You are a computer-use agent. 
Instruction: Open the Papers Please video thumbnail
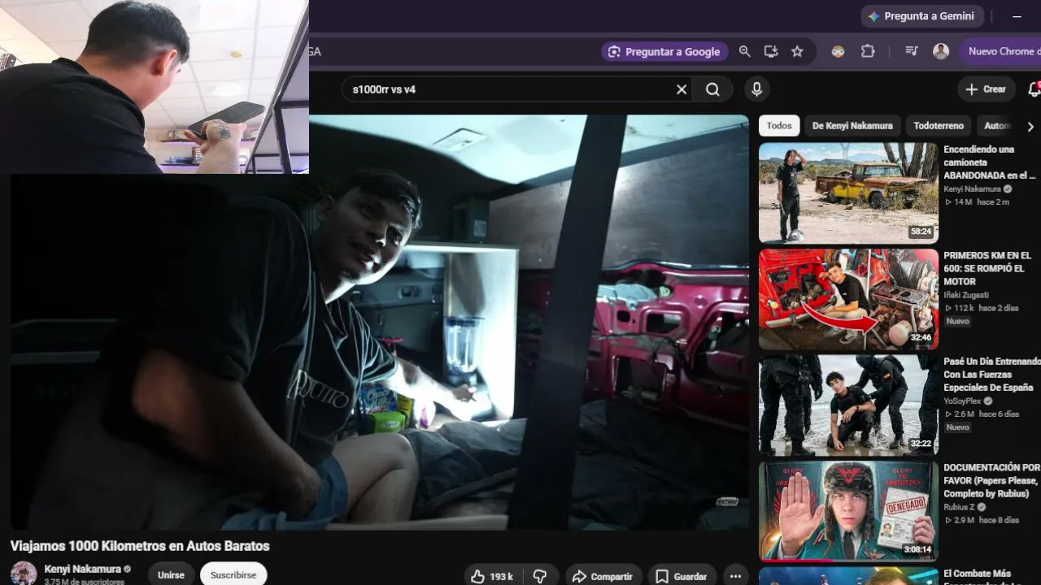848,511
